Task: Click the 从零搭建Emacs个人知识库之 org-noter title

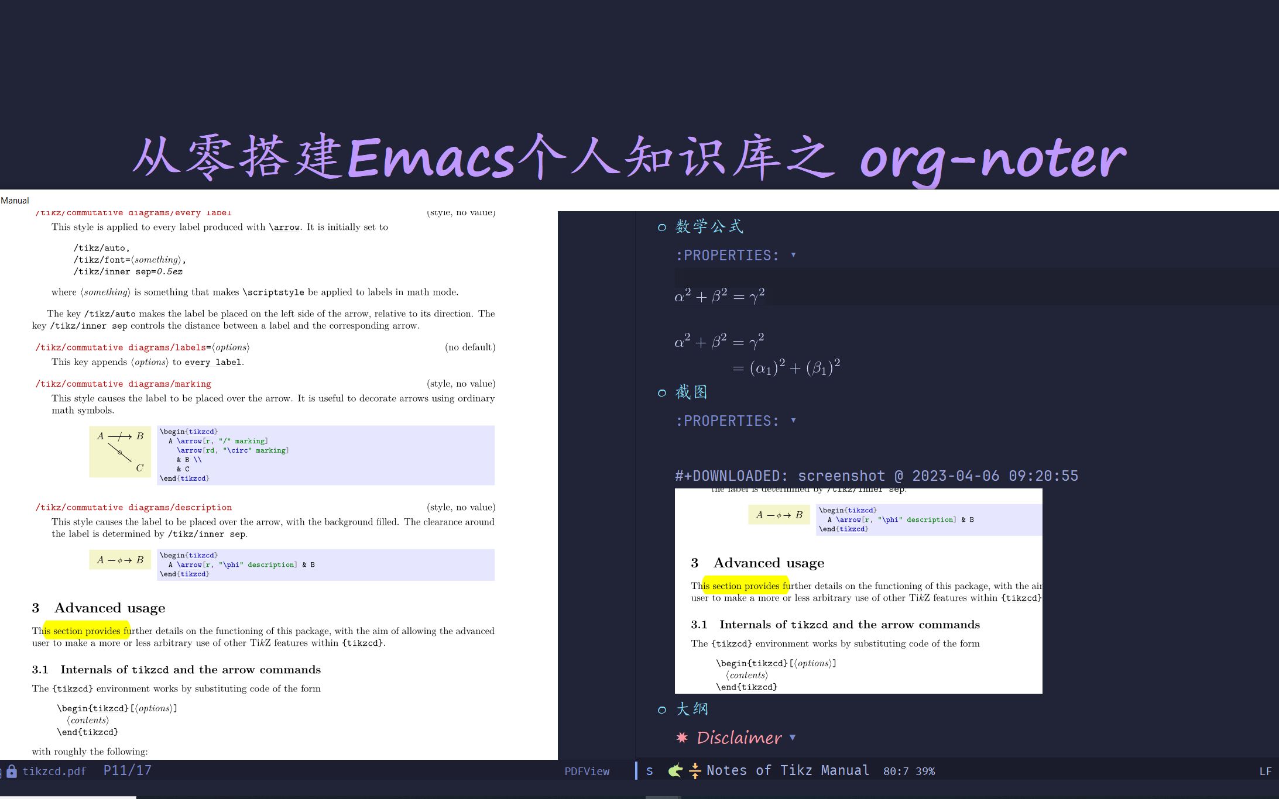Action: tap(629, 158)
